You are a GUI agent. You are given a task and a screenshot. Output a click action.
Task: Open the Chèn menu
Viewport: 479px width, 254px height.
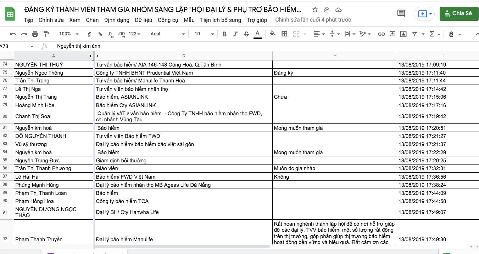[93, 20]
